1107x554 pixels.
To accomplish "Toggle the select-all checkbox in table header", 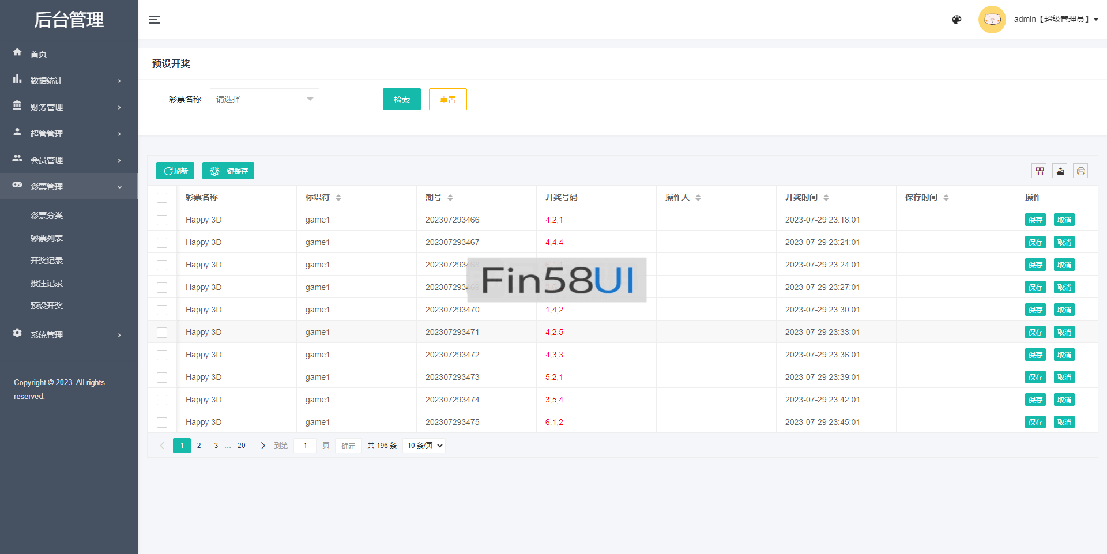I will point(162,198).
